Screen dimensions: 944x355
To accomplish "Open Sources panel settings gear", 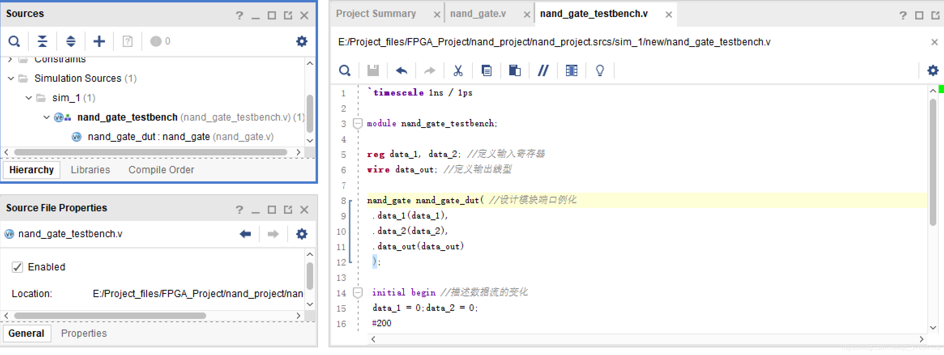I will (302, 41).
